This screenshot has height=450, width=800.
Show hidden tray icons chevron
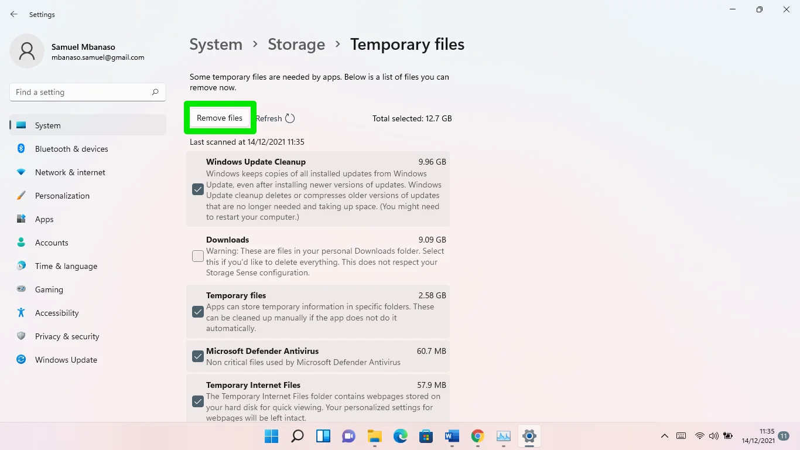pyautogui.click(x=665, y=436)
